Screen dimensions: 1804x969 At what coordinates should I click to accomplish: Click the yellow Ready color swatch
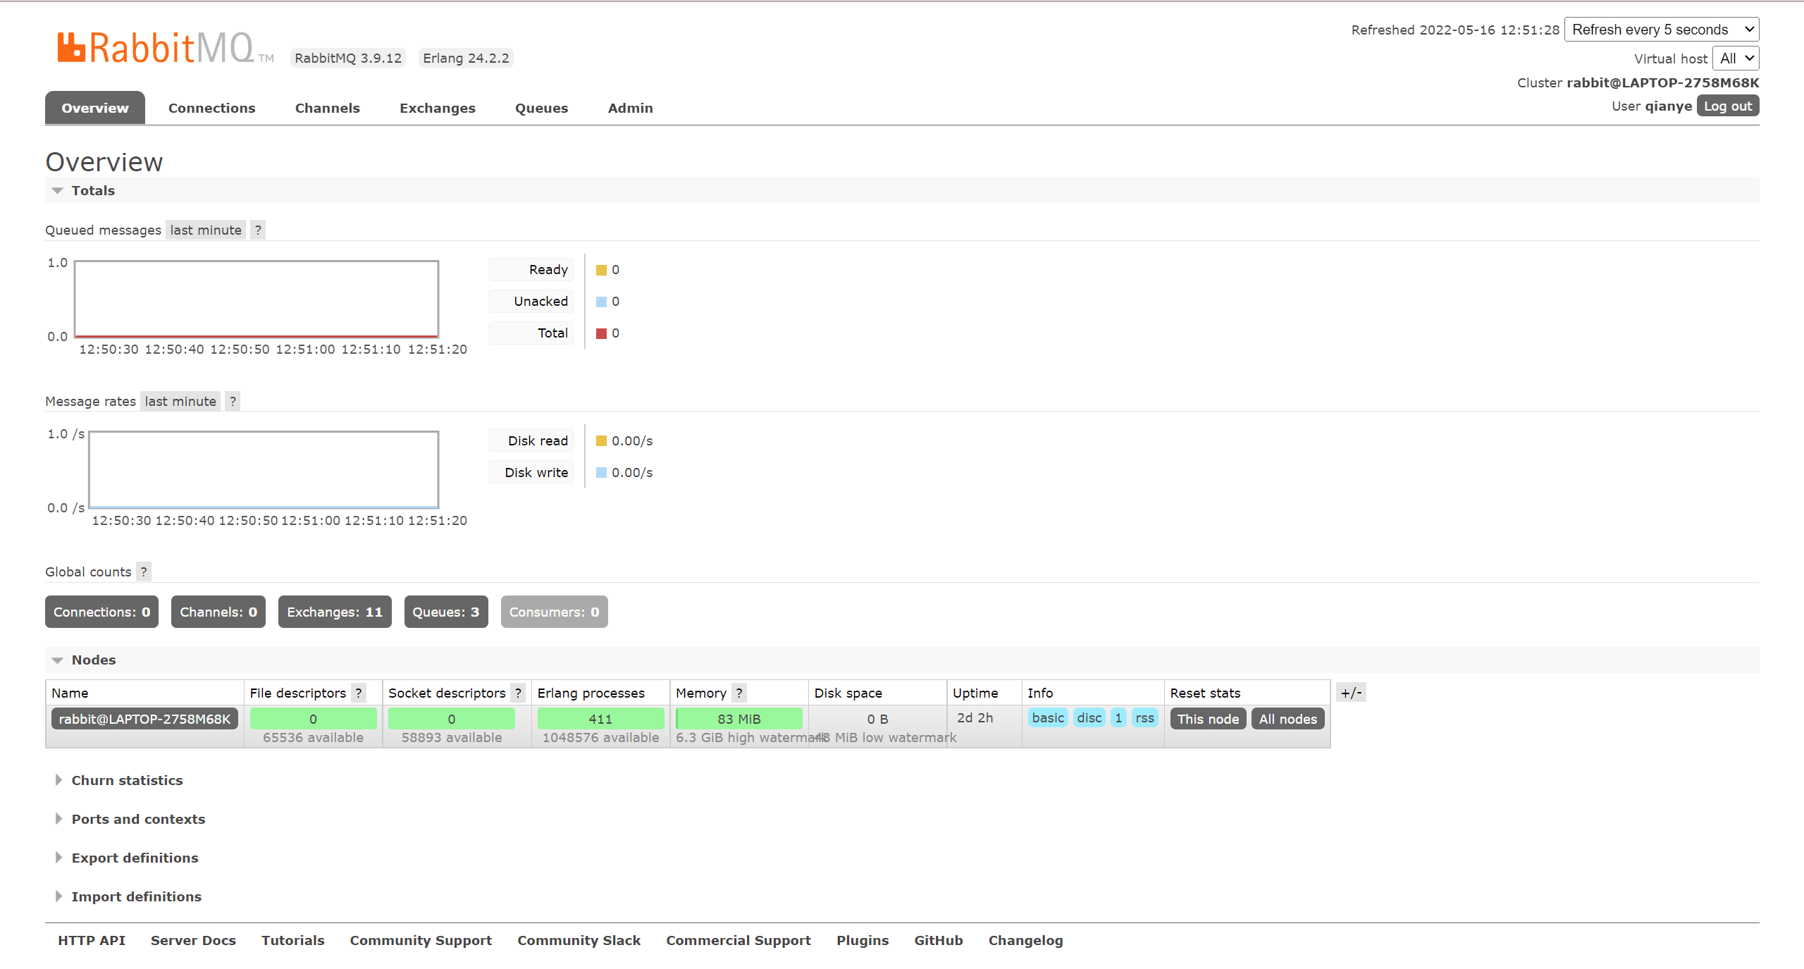coord(601,270)
